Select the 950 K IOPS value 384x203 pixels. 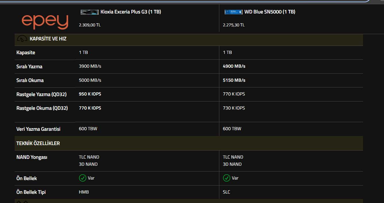[90, 94]
